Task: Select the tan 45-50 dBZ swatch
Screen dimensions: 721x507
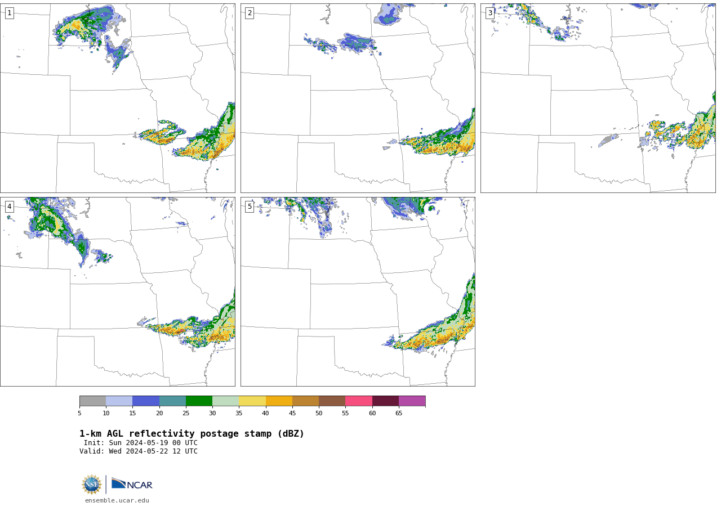Action: tap(305, 401)
